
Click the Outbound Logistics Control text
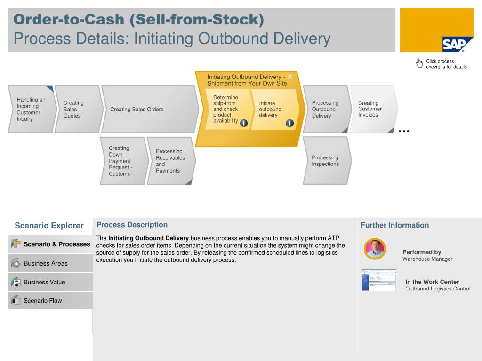(438, 289)
